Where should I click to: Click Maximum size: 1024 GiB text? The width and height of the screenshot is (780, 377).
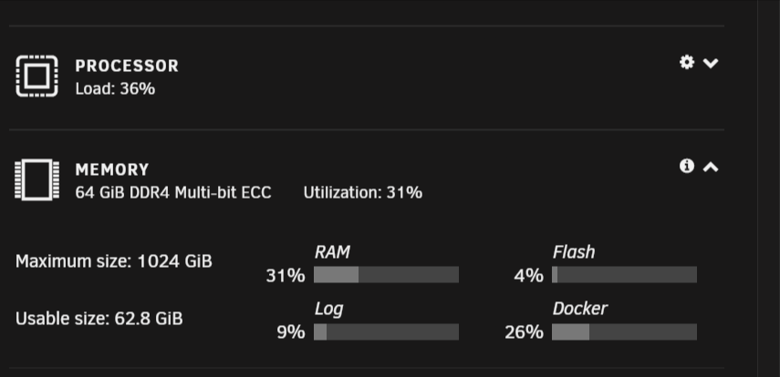114,260
